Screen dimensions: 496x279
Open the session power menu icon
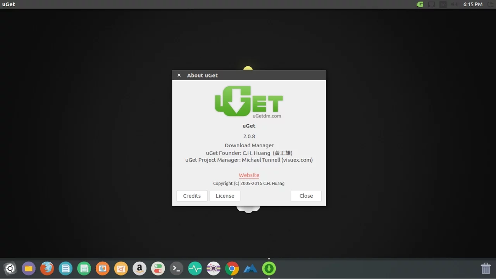click(491, 5)
